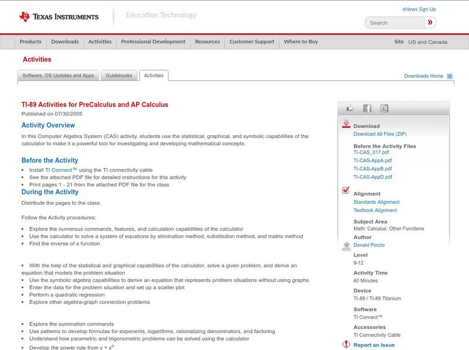Click the Search input field
Image resolution: width=469 pixels, height=350 pixels.
[395, 23]
